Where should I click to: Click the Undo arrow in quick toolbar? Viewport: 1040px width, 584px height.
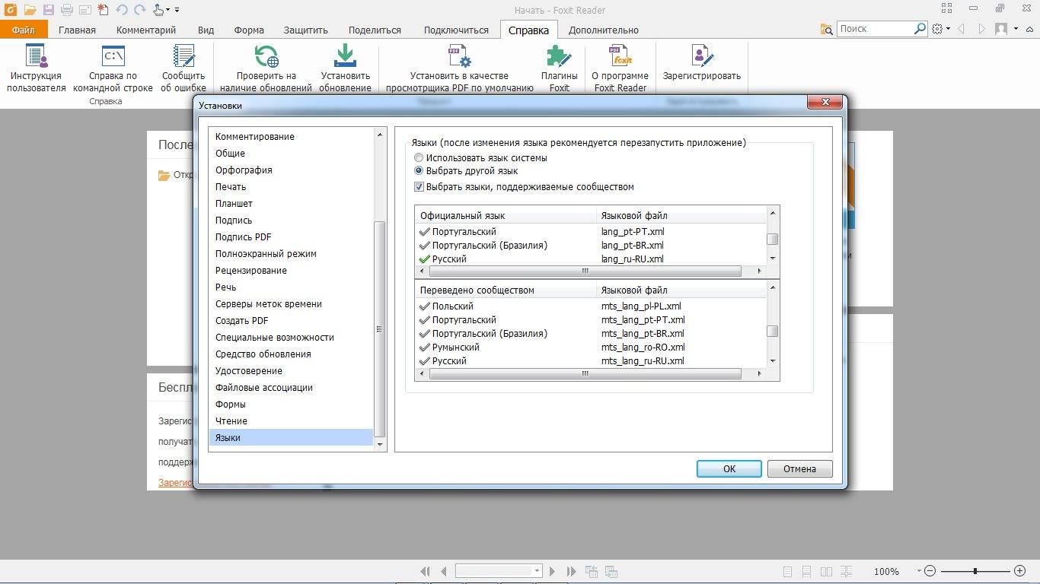[122, 10]
